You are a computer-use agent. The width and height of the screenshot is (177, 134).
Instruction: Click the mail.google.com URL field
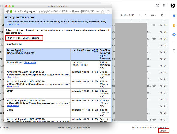point(54,11)
